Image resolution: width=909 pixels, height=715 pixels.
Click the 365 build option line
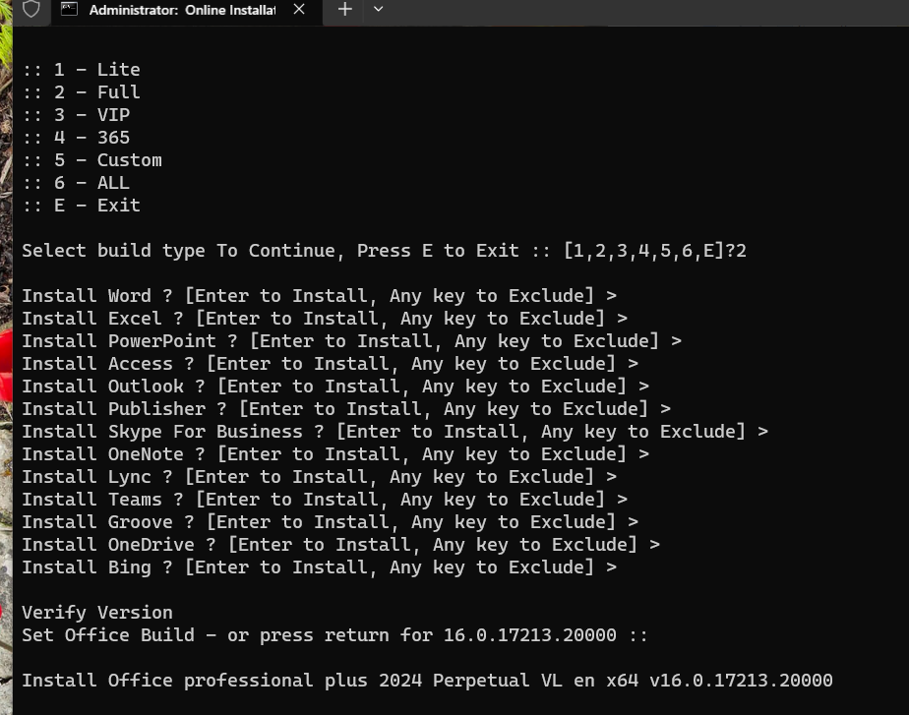76,138
